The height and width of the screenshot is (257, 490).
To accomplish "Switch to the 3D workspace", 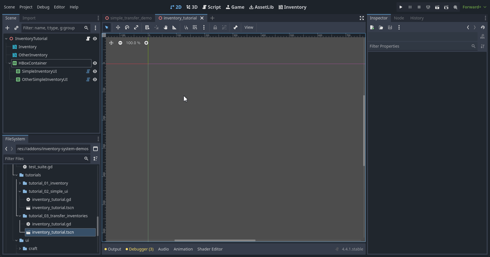I will [192, 7].
